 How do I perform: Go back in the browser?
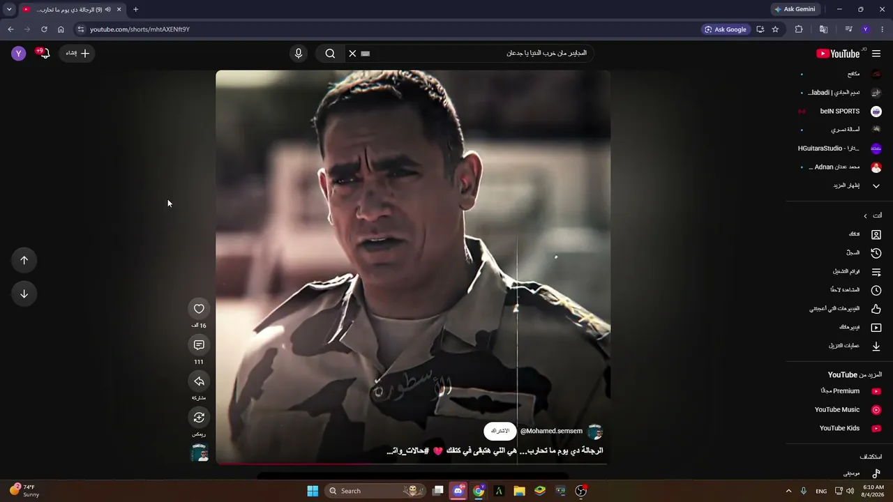pos(10,29)
